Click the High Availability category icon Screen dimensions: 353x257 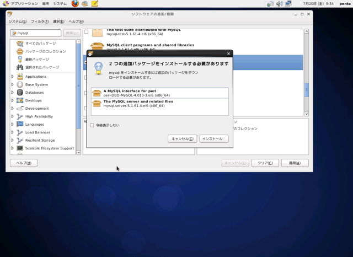click(x=20, y=116)
